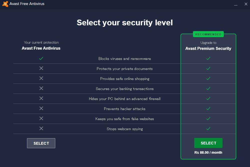Click 'Blocks viruses and ransomware' feature text
The height and width of the screenshot is (167, 250).
pos(125,59)
